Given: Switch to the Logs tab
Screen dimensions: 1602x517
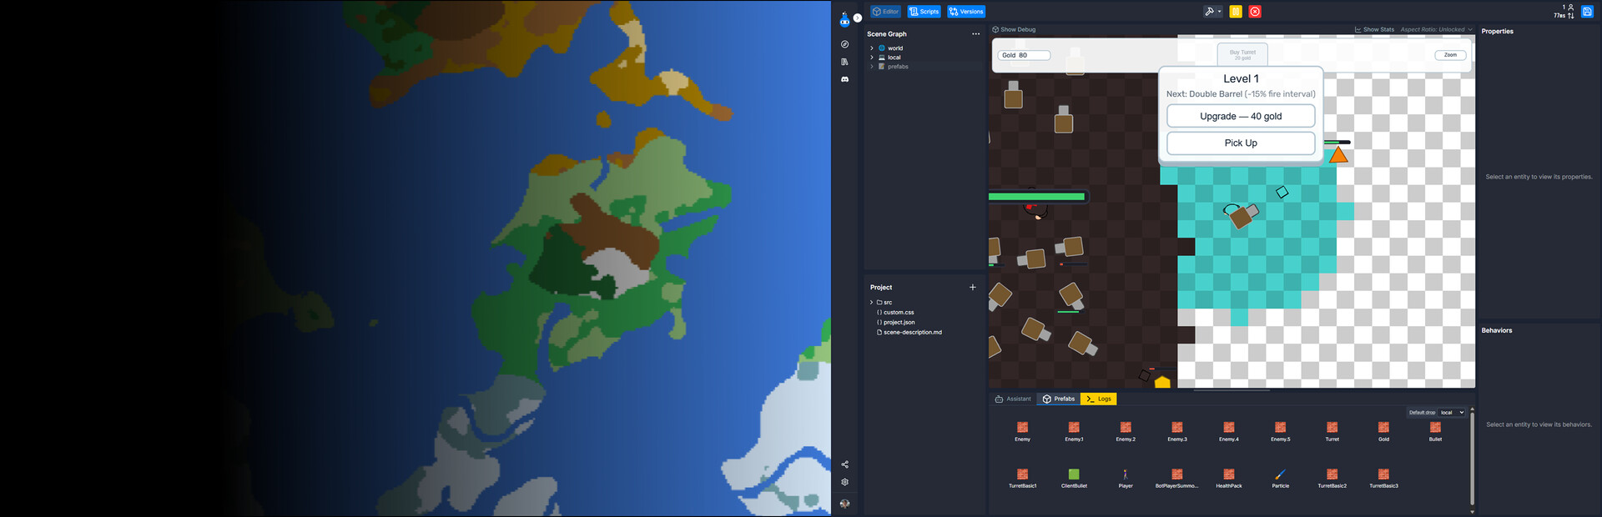Looking at the screenshot, I should click(1098, 399).
